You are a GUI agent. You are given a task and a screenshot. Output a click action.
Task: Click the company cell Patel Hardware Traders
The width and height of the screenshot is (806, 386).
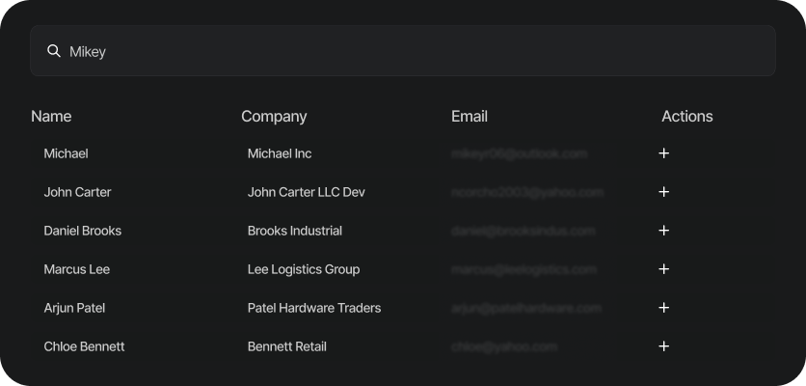click(314, 308)
